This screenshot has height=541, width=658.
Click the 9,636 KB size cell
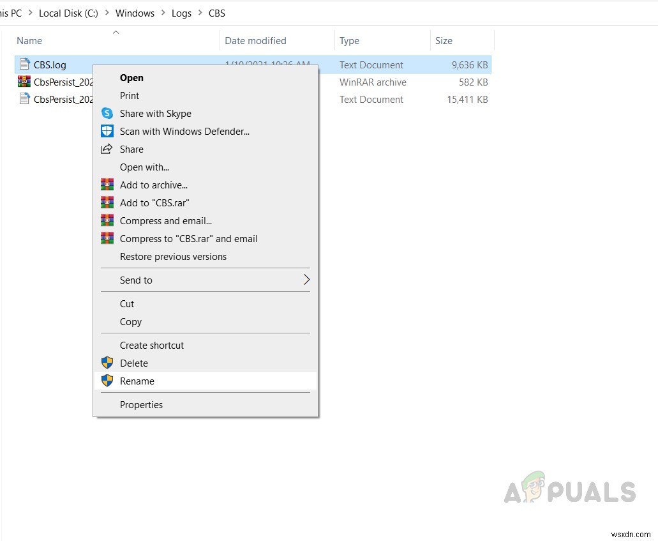point(470,65)
